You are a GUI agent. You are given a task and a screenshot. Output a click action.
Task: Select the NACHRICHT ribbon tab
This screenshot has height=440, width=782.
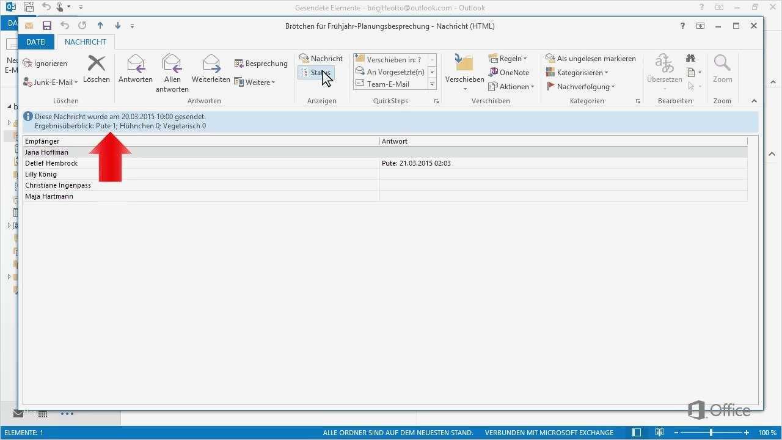(85, 42)
